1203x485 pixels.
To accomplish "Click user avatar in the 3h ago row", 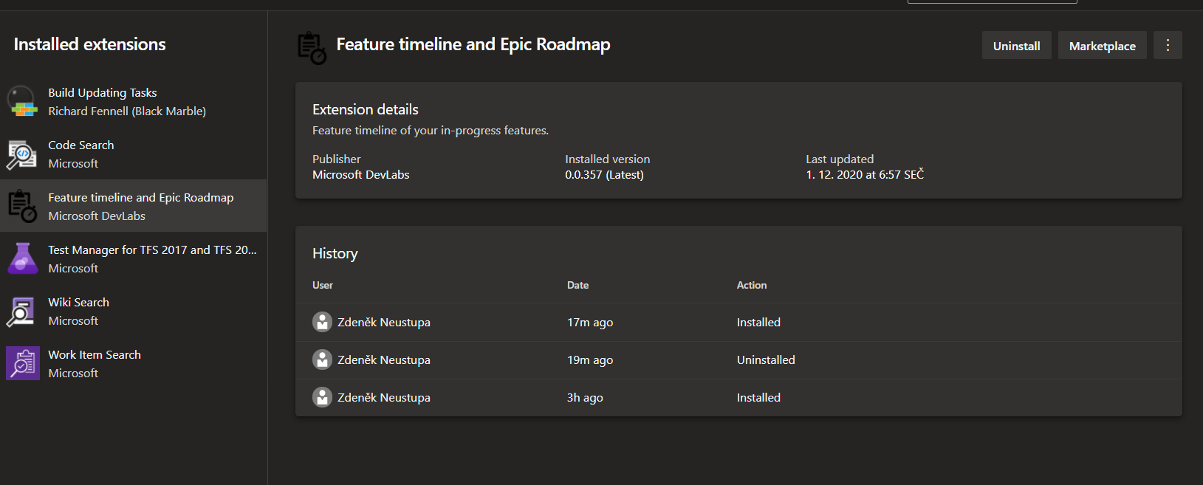I will (322, 397).
